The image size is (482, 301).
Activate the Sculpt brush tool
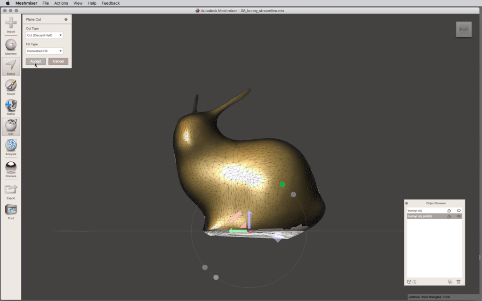click(x=11, y=85)
